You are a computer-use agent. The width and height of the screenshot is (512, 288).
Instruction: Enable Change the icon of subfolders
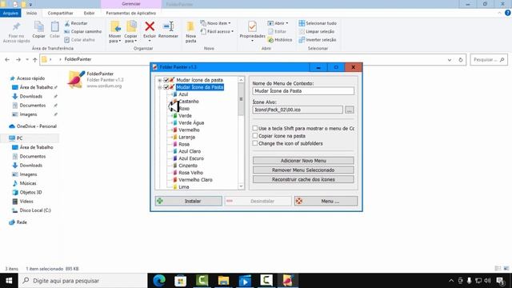(x=255, y=143)
